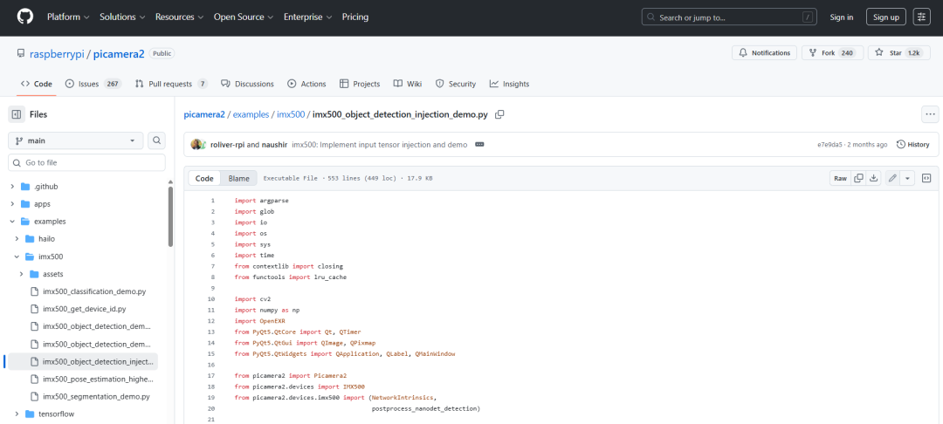943x424 pixels.
Task: Expand the Solutions menu
Action: coord(123,17)
